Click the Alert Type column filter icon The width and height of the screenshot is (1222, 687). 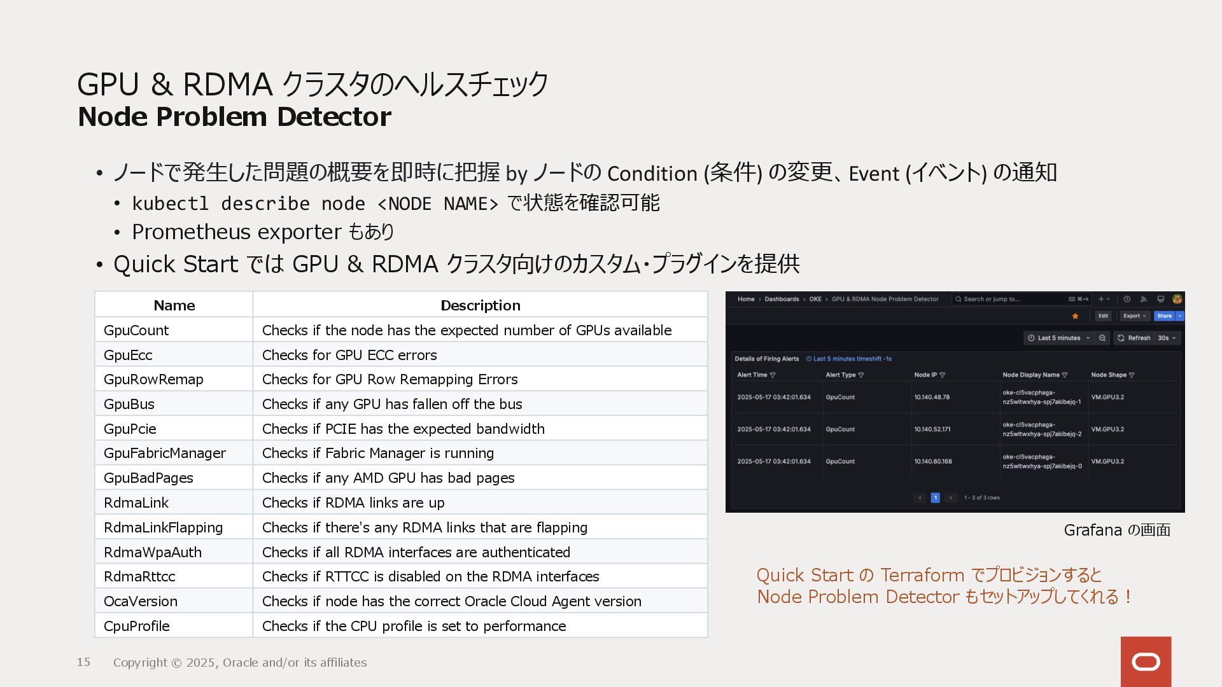[861, 375]
